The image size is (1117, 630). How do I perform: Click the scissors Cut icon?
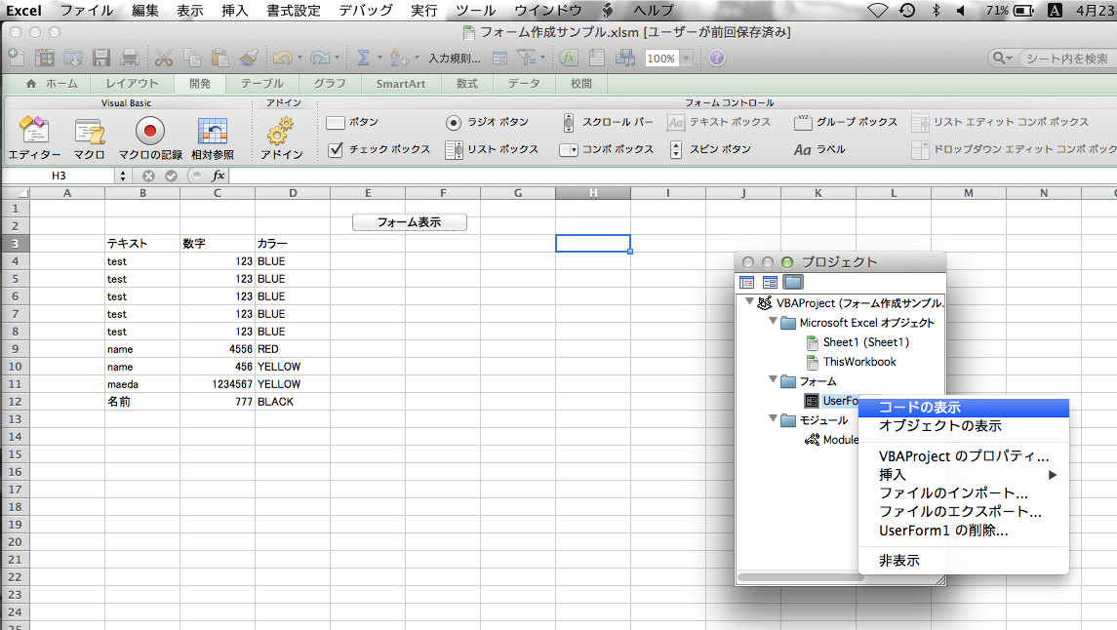click(164, 59)
